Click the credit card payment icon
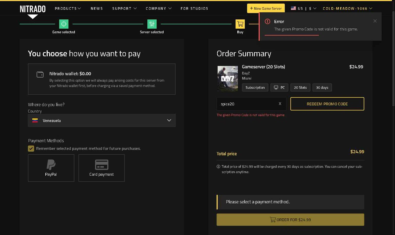395x235 pixels. point(102,165)
